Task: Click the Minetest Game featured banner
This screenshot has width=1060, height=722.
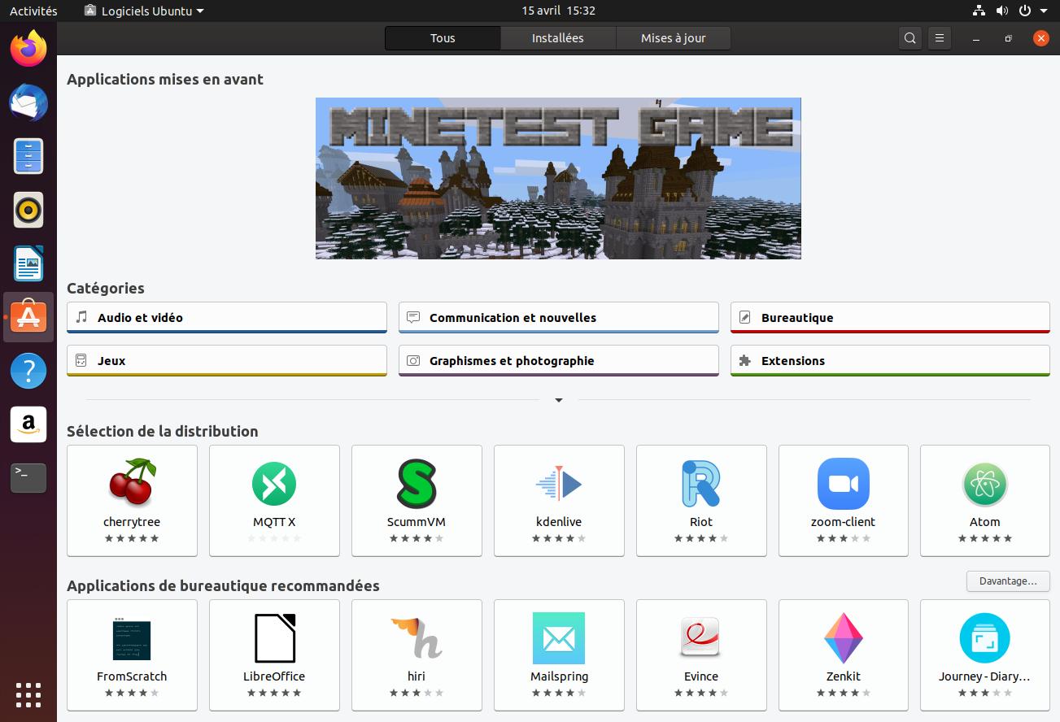Action: (x=558, y=178)
